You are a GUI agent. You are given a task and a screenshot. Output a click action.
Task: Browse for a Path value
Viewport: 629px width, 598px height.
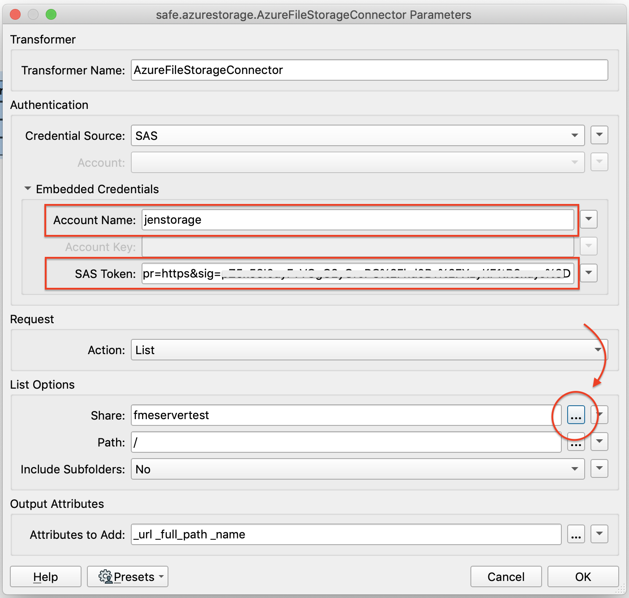pos(576,442)
